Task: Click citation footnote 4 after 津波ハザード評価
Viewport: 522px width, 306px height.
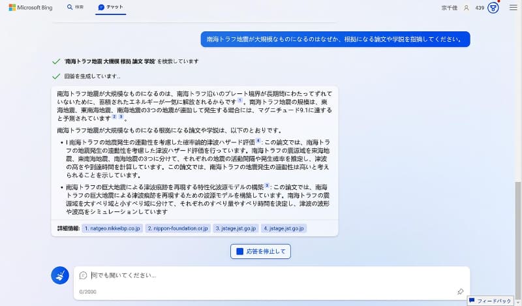Action: click(x=258, y=141)
